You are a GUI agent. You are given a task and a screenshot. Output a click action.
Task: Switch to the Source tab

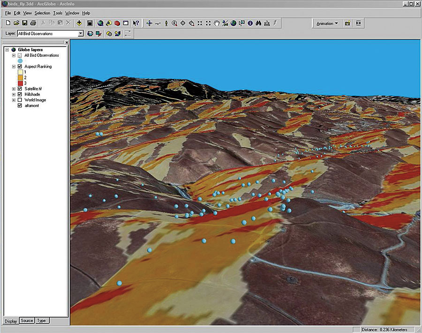click(27, 321)
